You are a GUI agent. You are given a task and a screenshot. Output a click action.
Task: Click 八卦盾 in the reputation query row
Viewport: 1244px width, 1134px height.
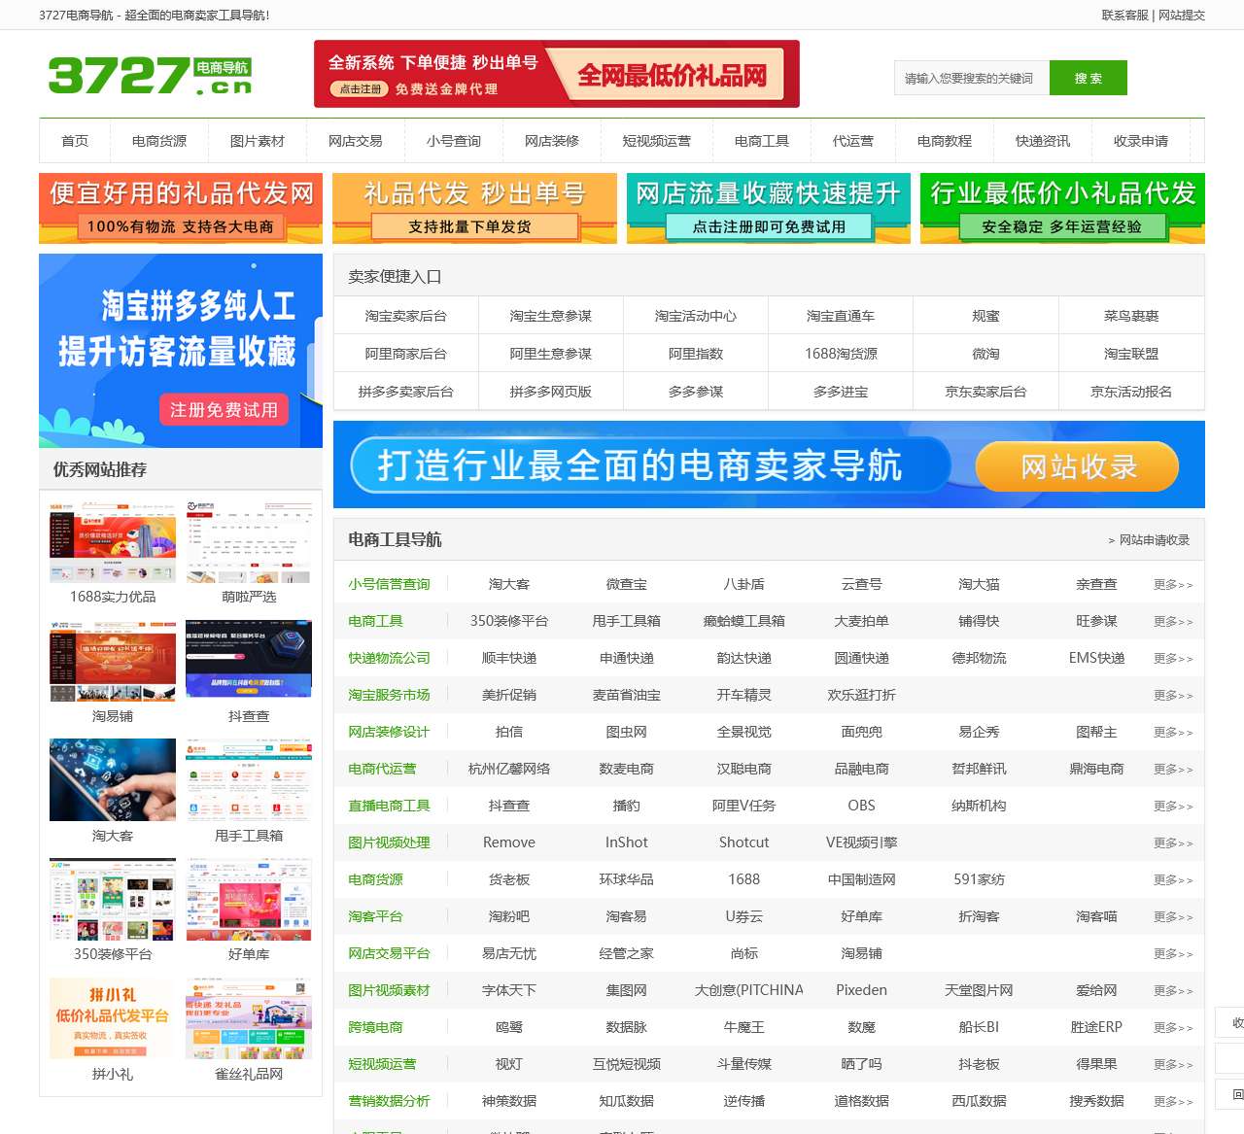tap(744, 584)
